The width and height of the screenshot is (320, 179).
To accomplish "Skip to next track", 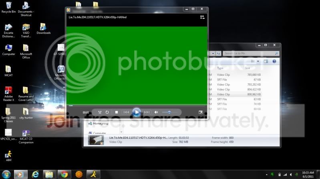I will click(147, 112).
